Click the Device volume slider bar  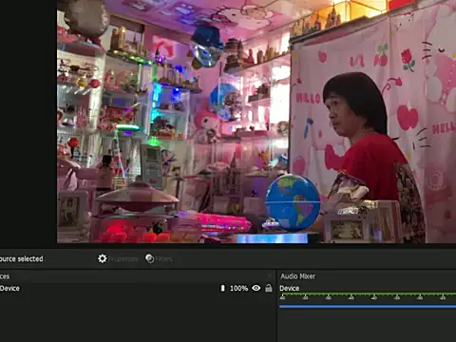(368, 306)
